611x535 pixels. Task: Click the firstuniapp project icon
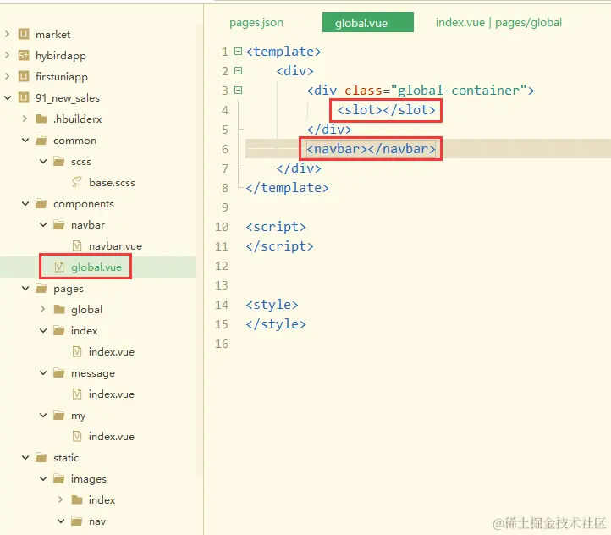pyautogui.click(x=24, y=77)
